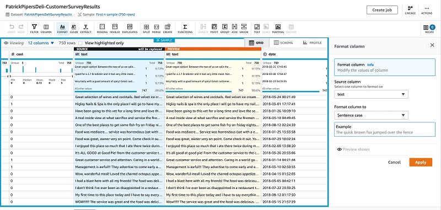Open the PatrickPipersDeliSurveyResults dataset link
Viewport: 441px width, 210px height.
[x=48, y=14]
